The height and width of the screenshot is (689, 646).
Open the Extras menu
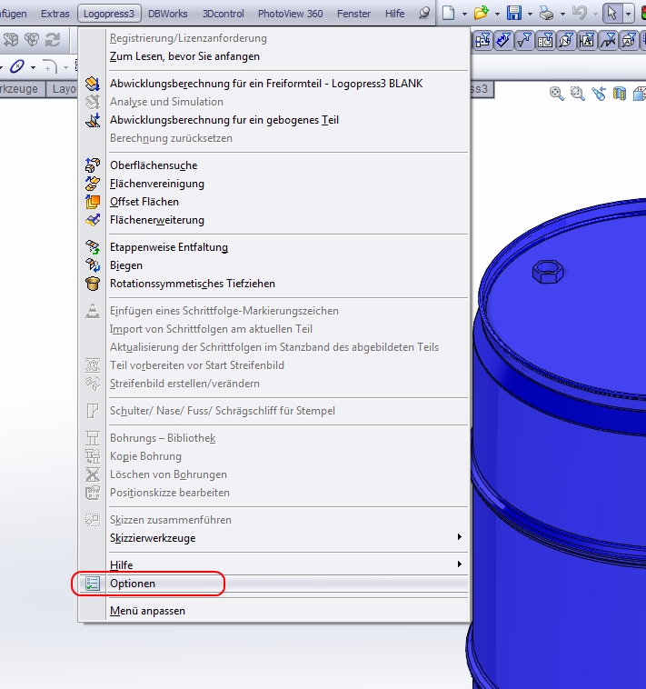[x=55, y=14]
